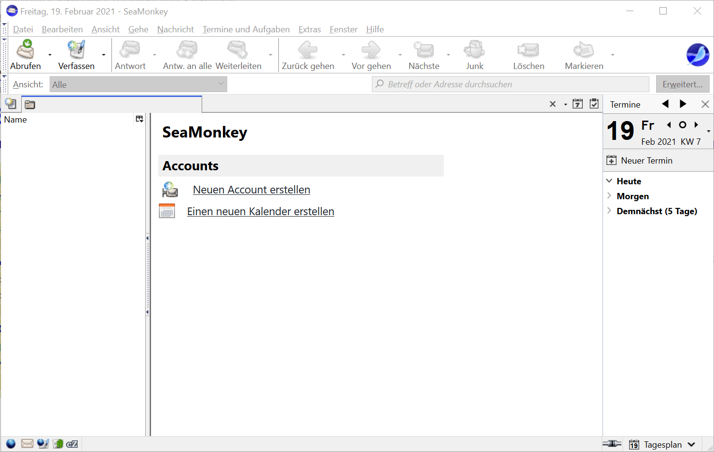Go to previous day in minimonth
Image resolution: width=714 pixels, height=452 pixels.
(669, 125)
